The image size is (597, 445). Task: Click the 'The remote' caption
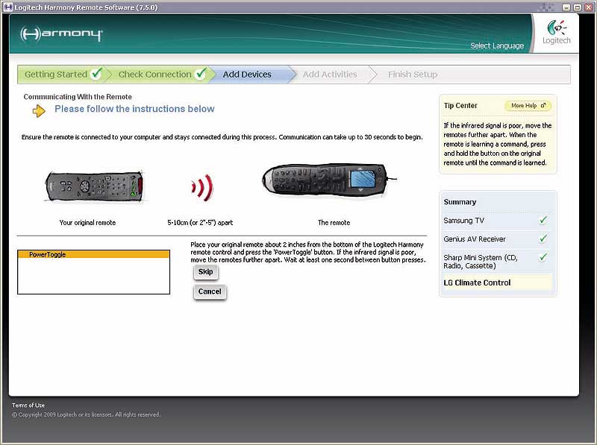334,222
